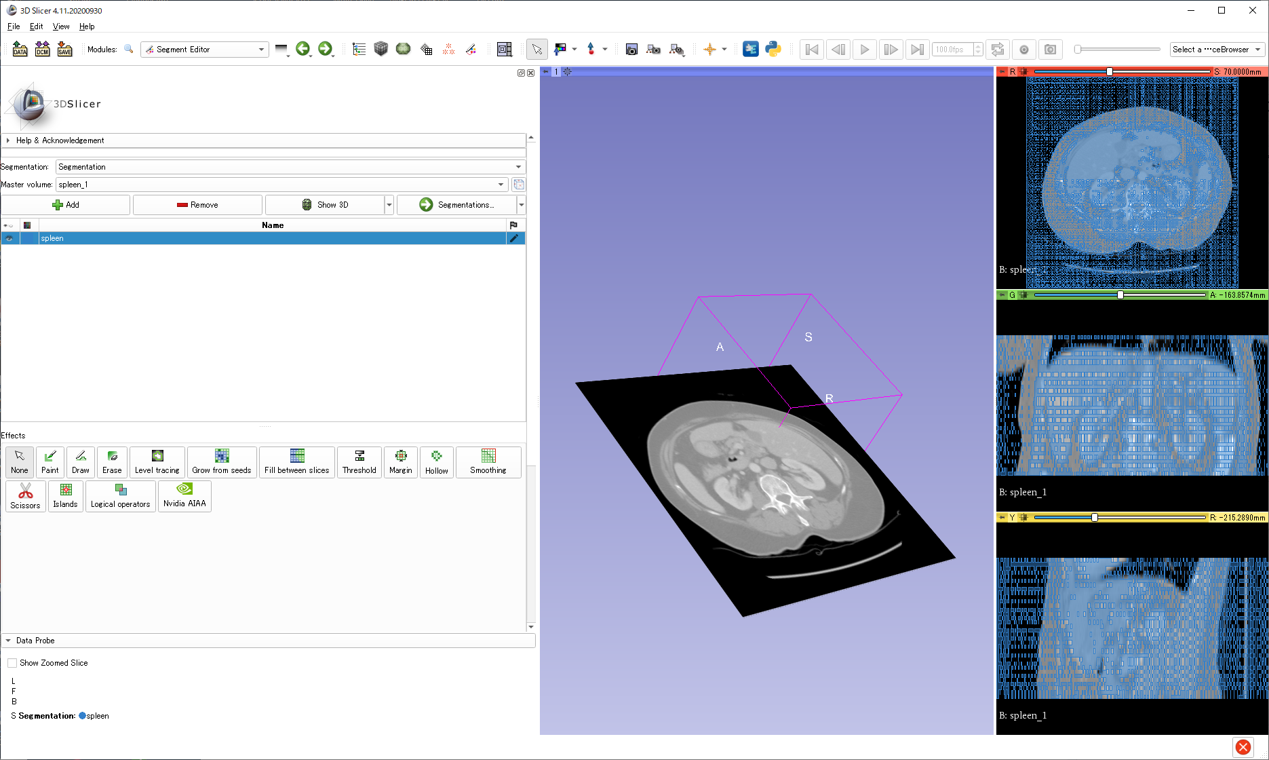
Task: Click the scene view capture icon
Action: click(654, 49)
